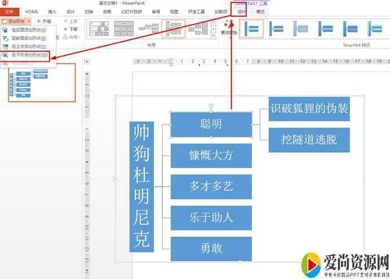The width and height of the screenshot is (390, 279).
Task: Choose 'Add shape before' (在前面添加形状) option
Action: tap(29, 38)
